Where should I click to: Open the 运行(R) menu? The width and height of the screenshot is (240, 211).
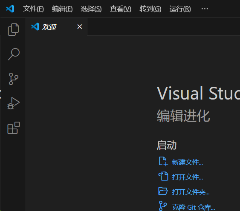click(x=180, y=9)
